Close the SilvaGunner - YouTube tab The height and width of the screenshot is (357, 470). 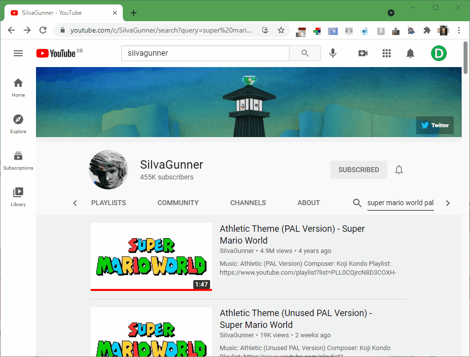click(115, 13)
